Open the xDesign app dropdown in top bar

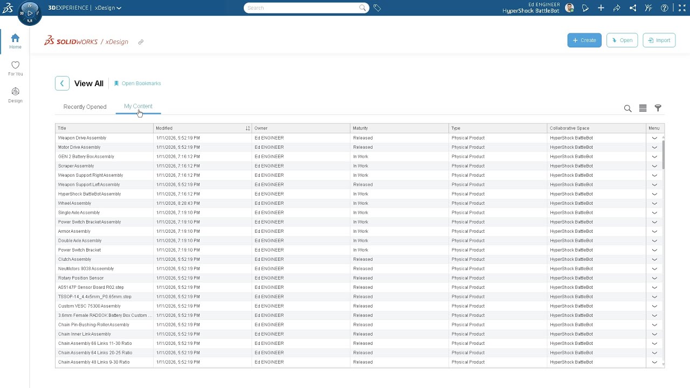point(108,8)
